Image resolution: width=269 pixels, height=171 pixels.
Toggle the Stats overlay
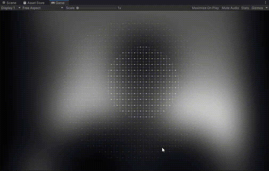point(245,8)
